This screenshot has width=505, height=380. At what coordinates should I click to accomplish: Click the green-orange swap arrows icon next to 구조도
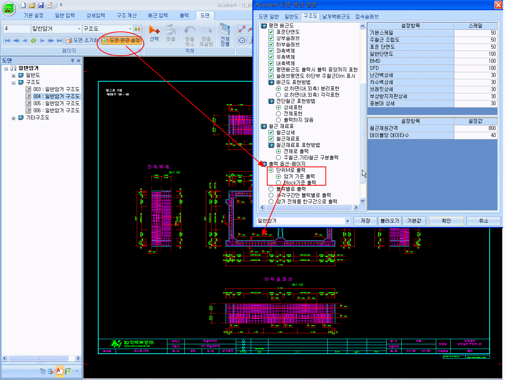click(137, 29)
